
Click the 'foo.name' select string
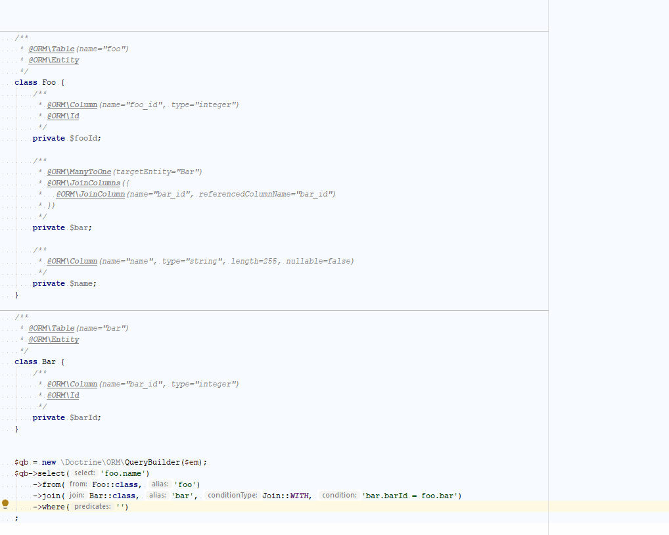click(125, 474)
